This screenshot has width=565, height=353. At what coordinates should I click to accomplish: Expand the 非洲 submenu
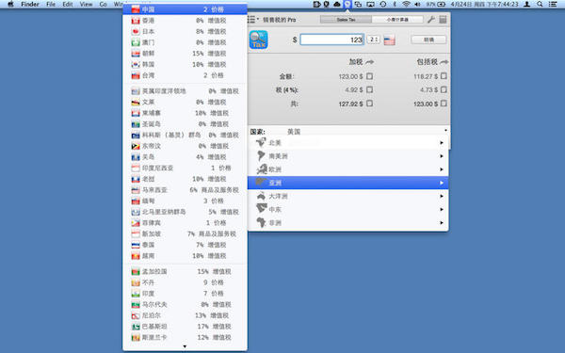click(x=348, y=223)
